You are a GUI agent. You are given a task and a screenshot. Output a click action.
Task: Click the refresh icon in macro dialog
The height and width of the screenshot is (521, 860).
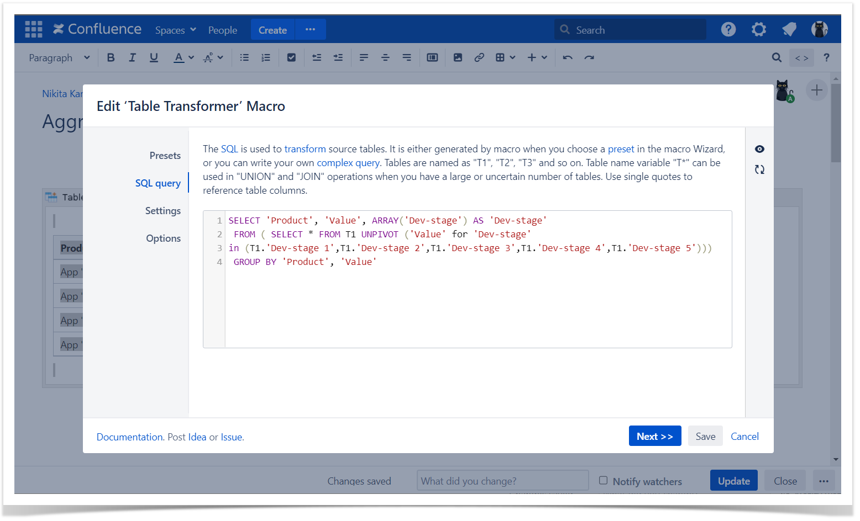(x=759, y=169)
